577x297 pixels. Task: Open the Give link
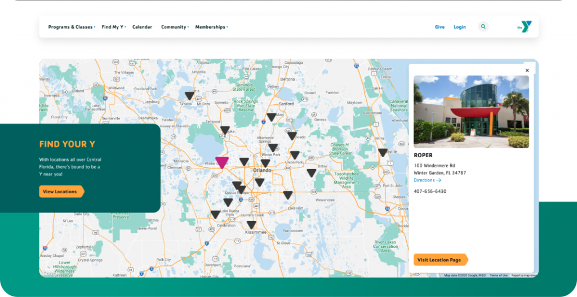pyautogui.click(x=440, y=27)
